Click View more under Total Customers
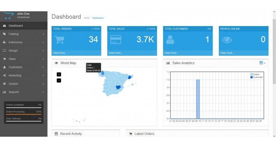The image size is (276, 148). coord(171,53)
